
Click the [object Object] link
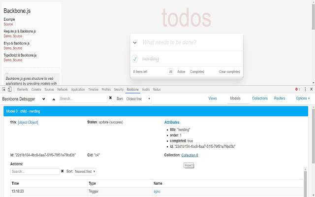(28, 122)
